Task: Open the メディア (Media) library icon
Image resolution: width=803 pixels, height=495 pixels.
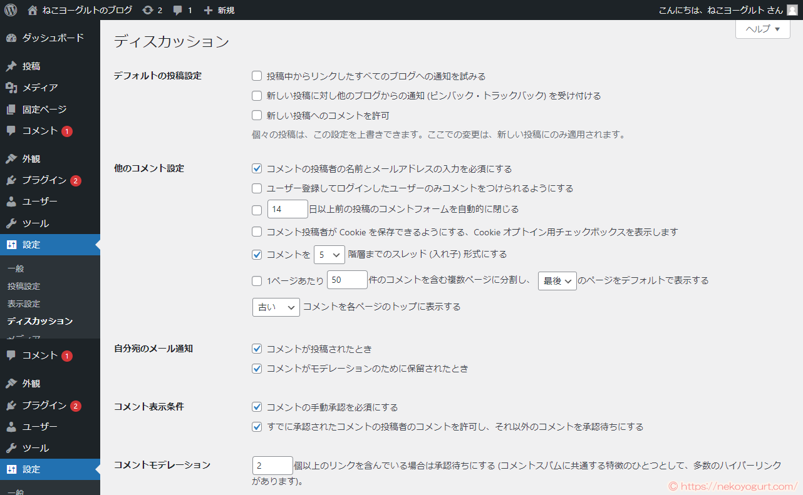Action: point(11,88)
